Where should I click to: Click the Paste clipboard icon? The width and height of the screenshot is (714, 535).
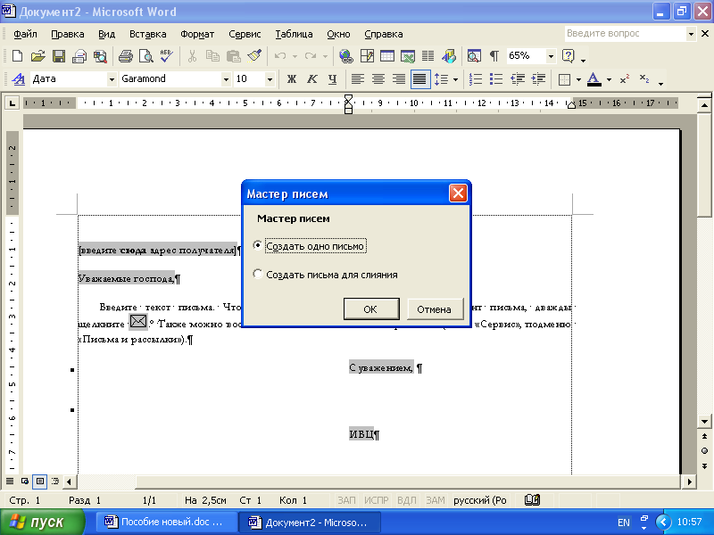(x=234, y=56)
